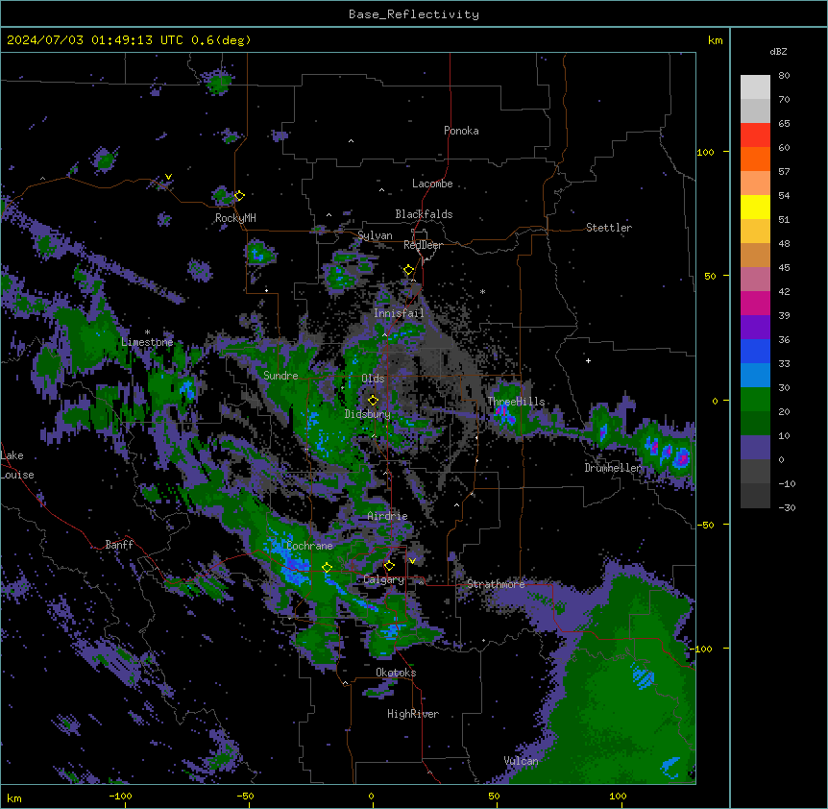The image size is (828, 809).
Task: Select the white plus marker north of Drumheller
Action: pos(588,360)
